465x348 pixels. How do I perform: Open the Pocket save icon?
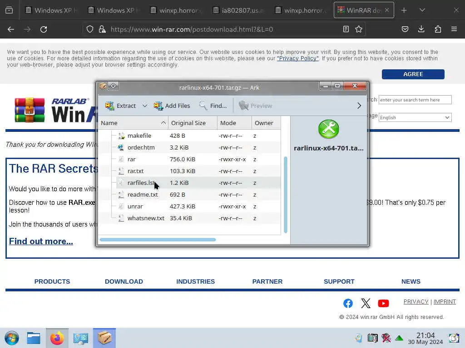tap(405, 29)
